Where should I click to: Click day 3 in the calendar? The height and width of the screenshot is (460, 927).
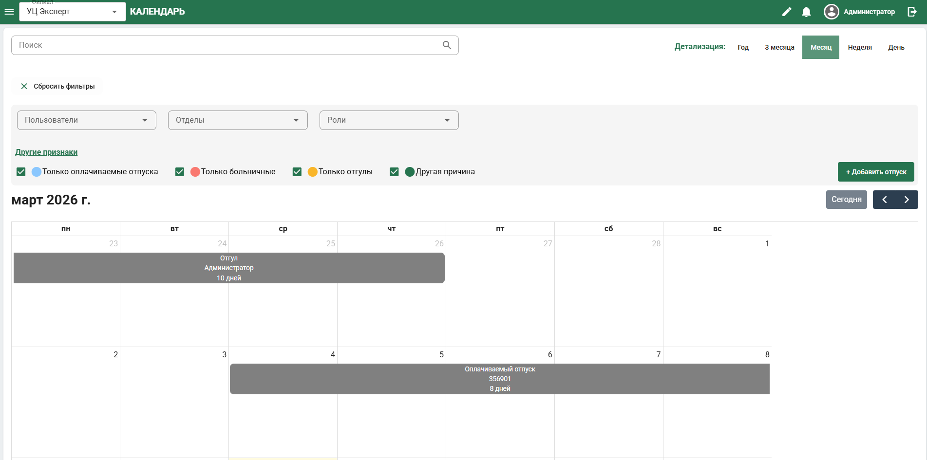pos(224,354)
